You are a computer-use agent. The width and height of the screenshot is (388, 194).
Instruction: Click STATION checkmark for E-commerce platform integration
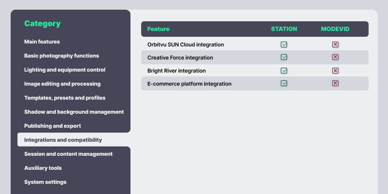pyautogui.click(x=284, y=83)
